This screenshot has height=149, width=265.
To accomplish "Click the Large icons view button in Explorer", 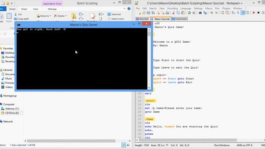I will tap(128, 145).
